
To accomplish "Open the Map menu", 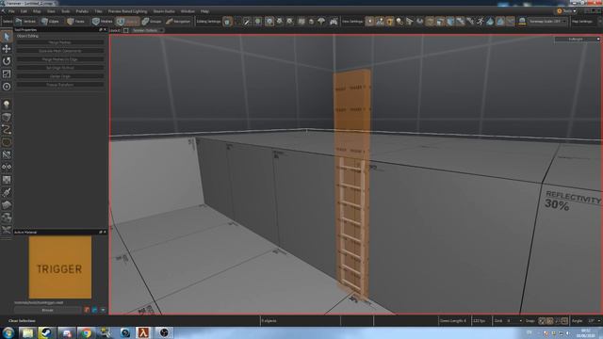I will pos(37,11).
